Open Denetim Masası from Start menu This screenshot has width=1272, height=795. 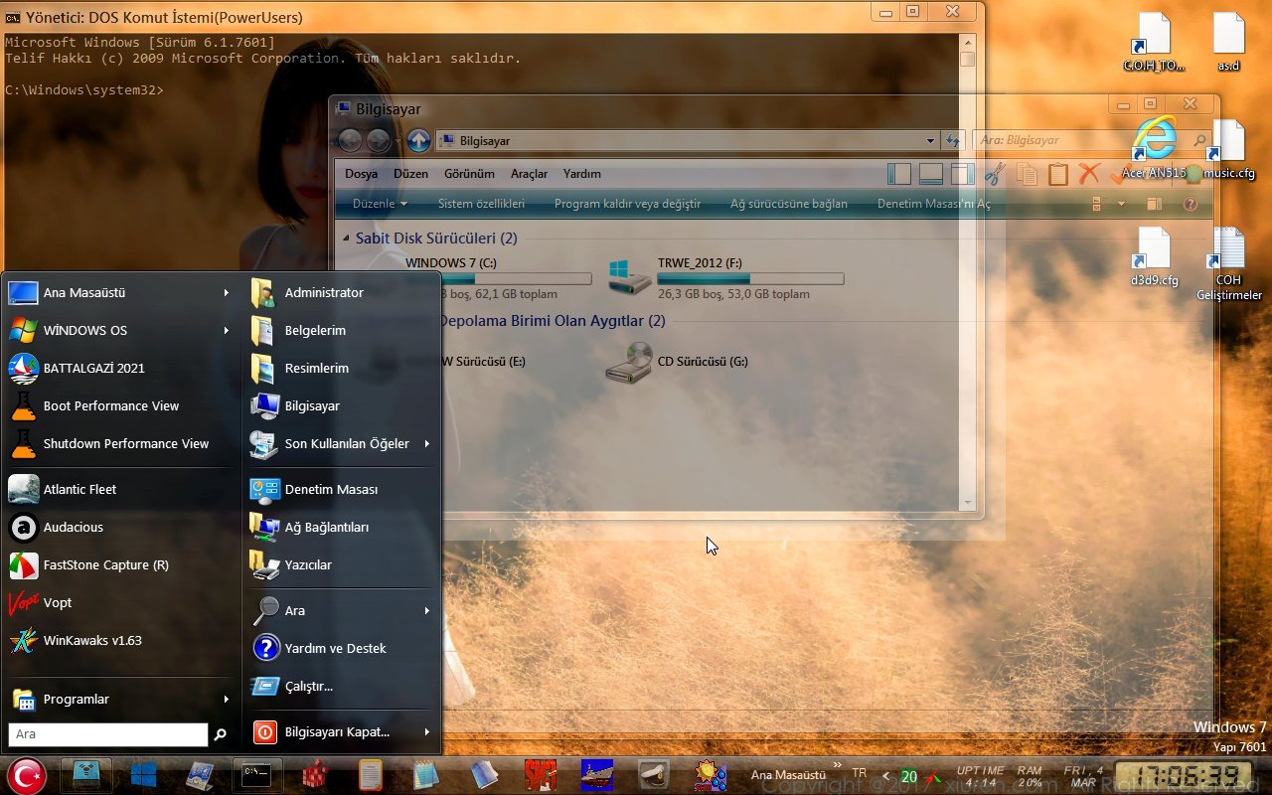pyautogui.click(x=341, y=489)
